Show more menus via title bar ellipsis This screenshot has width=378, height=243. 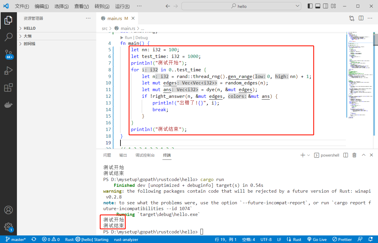click(x=139, y=6)
